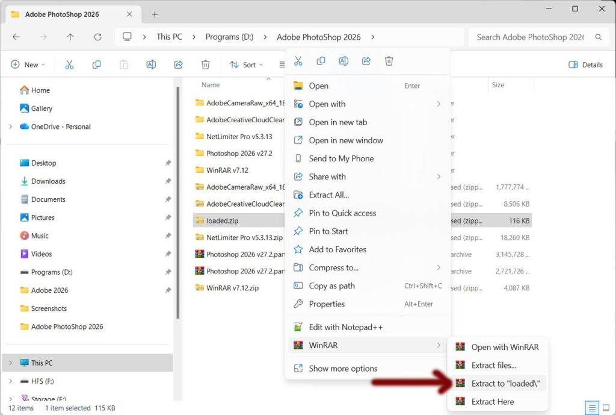The height and width of the screenshot is (415, 616).
Task: Go up one folder level with Up arrow
Action: coord(70,37)
